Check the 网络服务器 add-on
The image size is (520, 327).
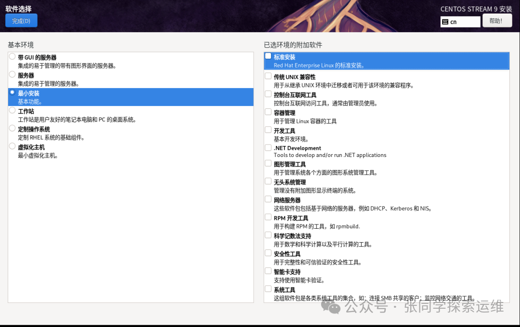tap(268, 199)
